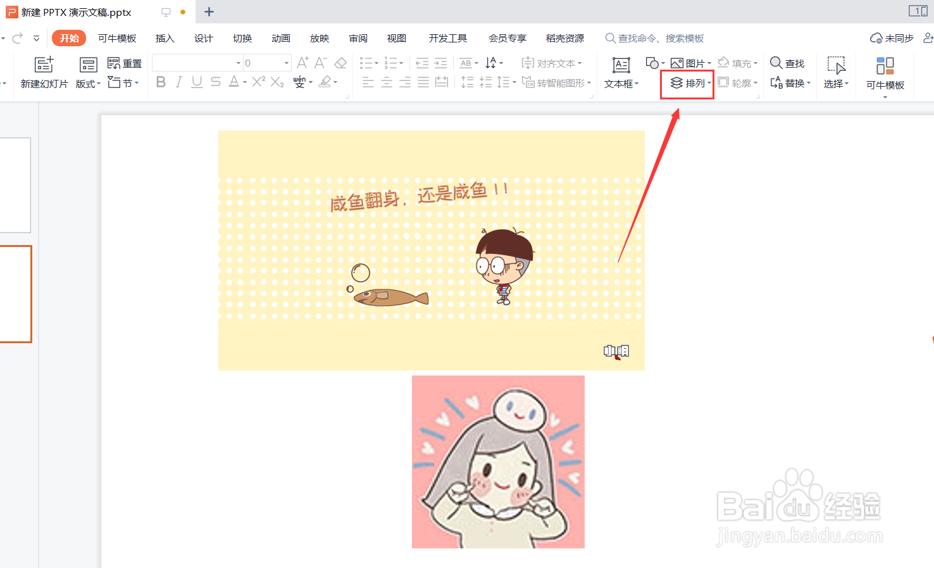Click the New Slide (新建幻灯片) icon
Viewport: 934px width, 568px height.
tap(44, 64)
